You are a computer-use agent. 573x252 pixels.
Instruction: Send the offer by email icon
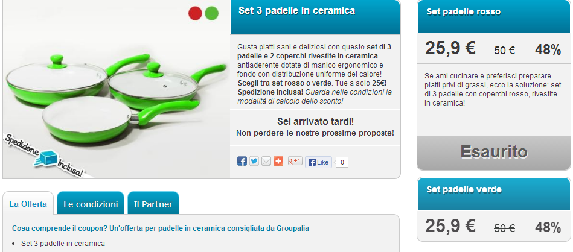[x=266, y=161]
